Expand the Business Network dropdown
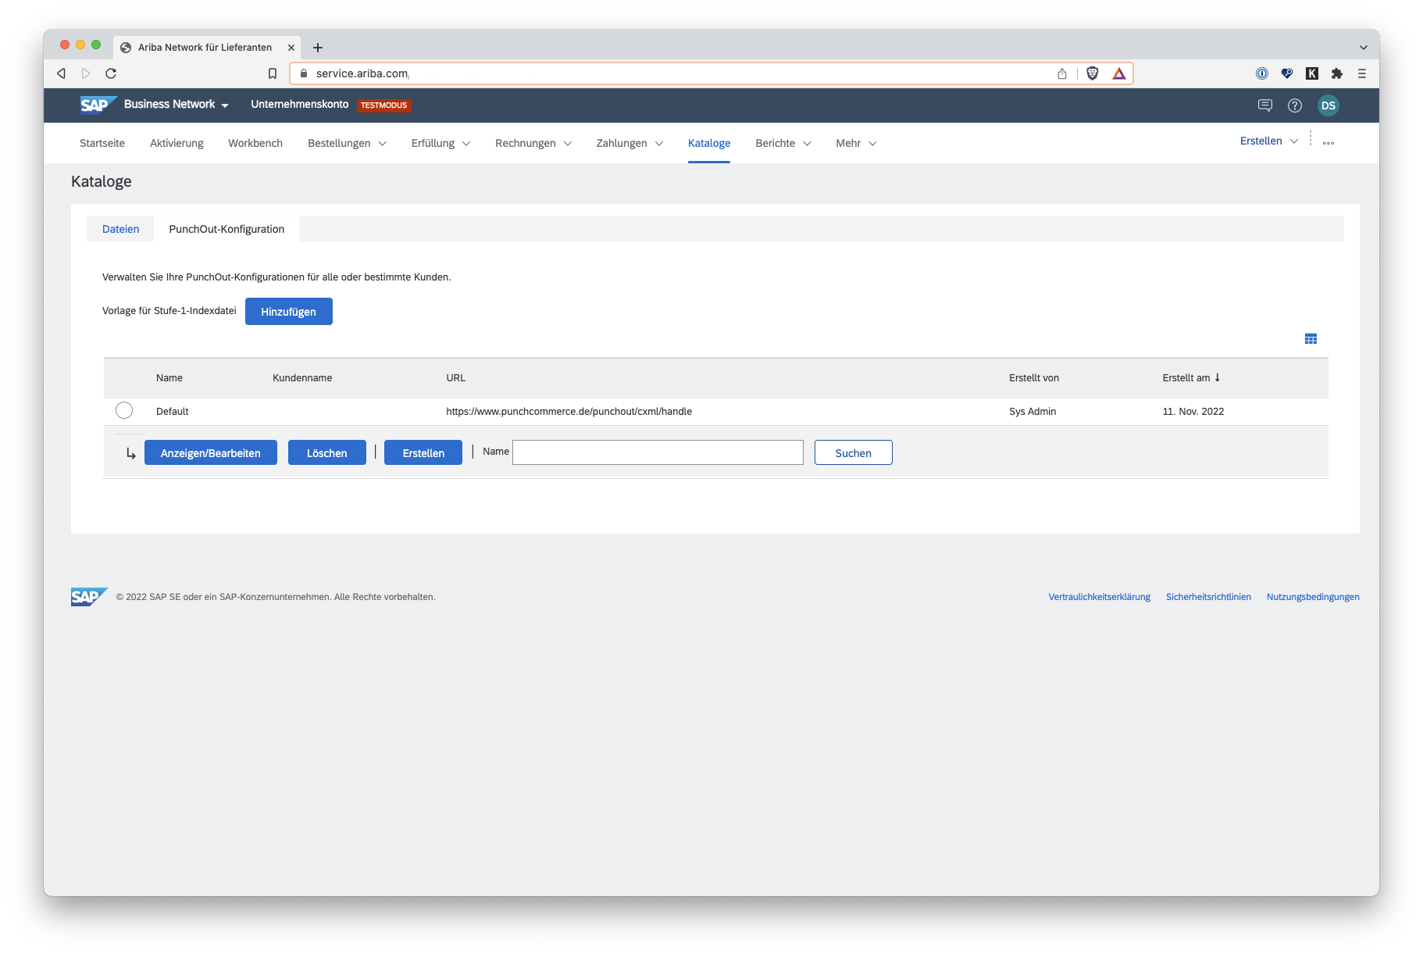The width and height of the screenshot is (1423, 954). click(x=176, y=105)
